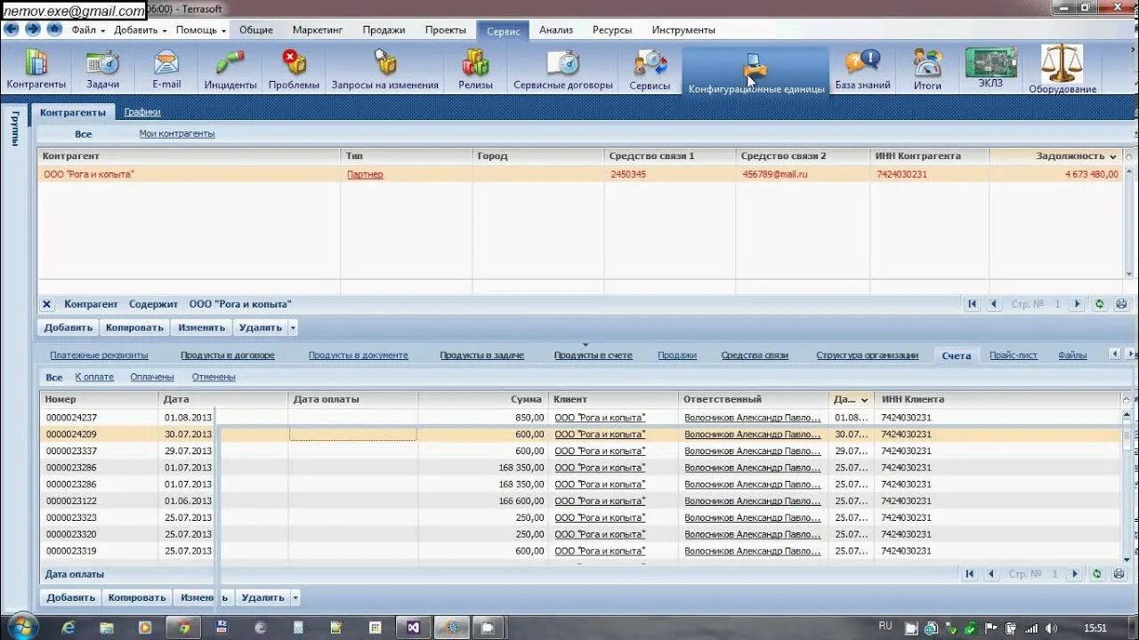Open the Итоги section icon
The image size is (1139, 640).
pyautogui.click(x=927, y=69)
